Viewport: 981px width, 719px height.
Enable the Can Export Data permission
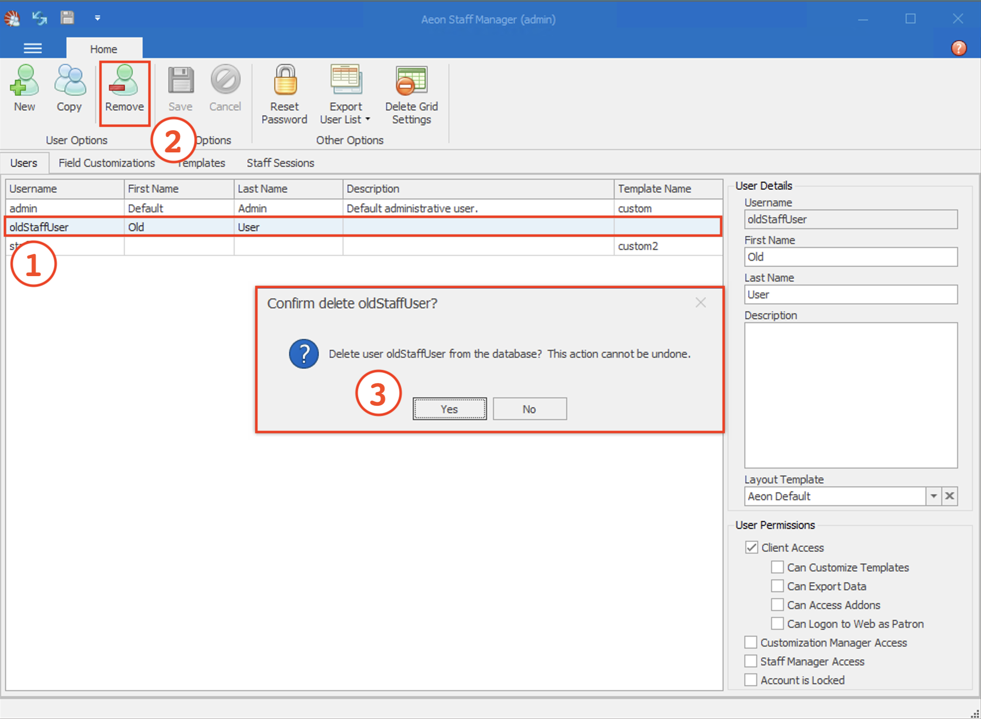pos(777,586)
